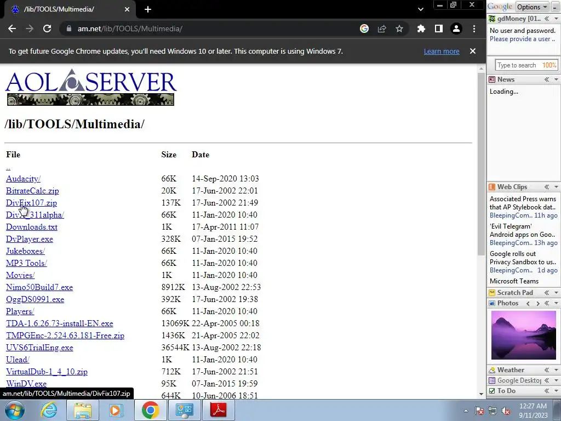The height and width of the screenshot is (421, 561).
Task: Download UVS6TrialEng.exe
Action: coord(39,348)
